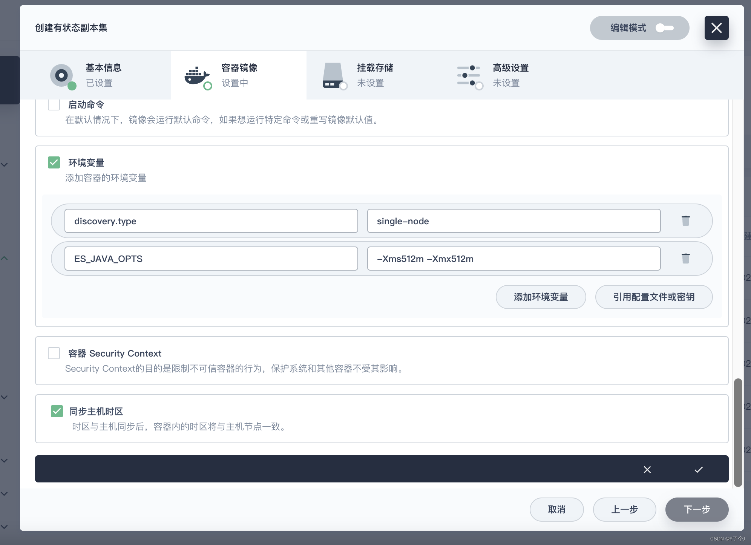Focus the -Xms512m -Xmx512m value field
The image size is (751, 545).
(514, 259)
